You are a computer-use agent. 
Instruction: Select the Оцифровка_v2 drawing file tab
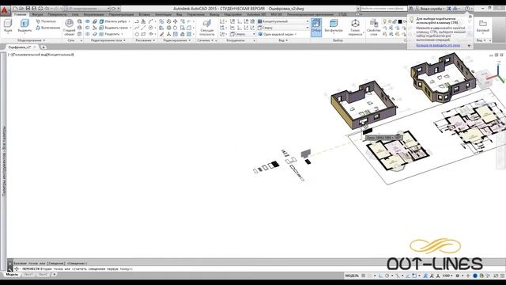[x=22, y=47]
